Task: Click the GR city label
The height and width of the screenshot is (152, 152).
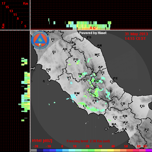Action: 48,70
